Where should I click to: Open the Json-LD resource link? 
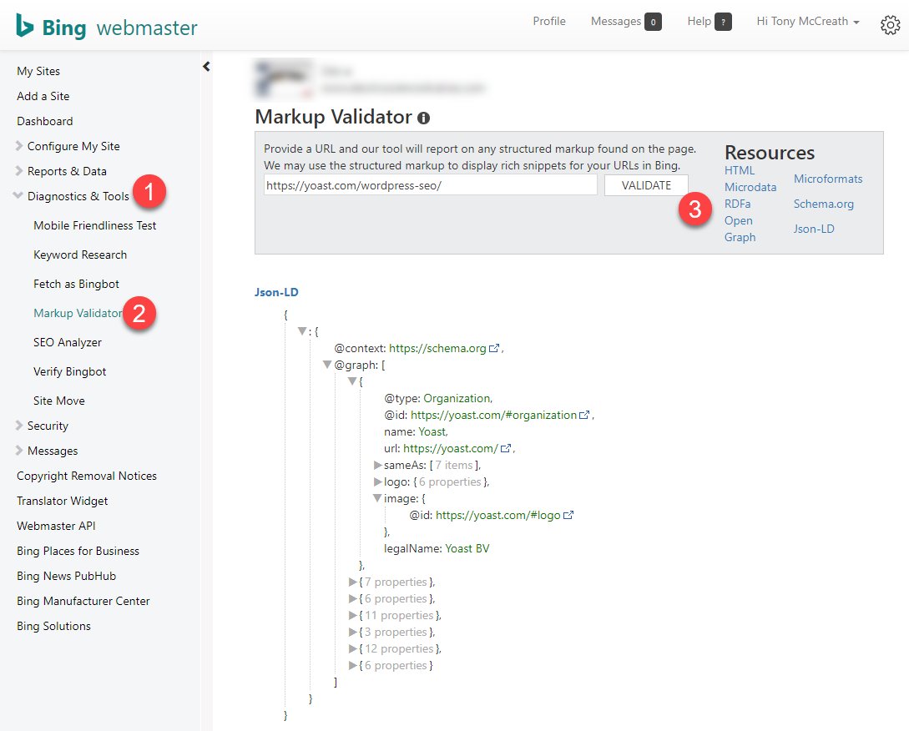(814, 229)
